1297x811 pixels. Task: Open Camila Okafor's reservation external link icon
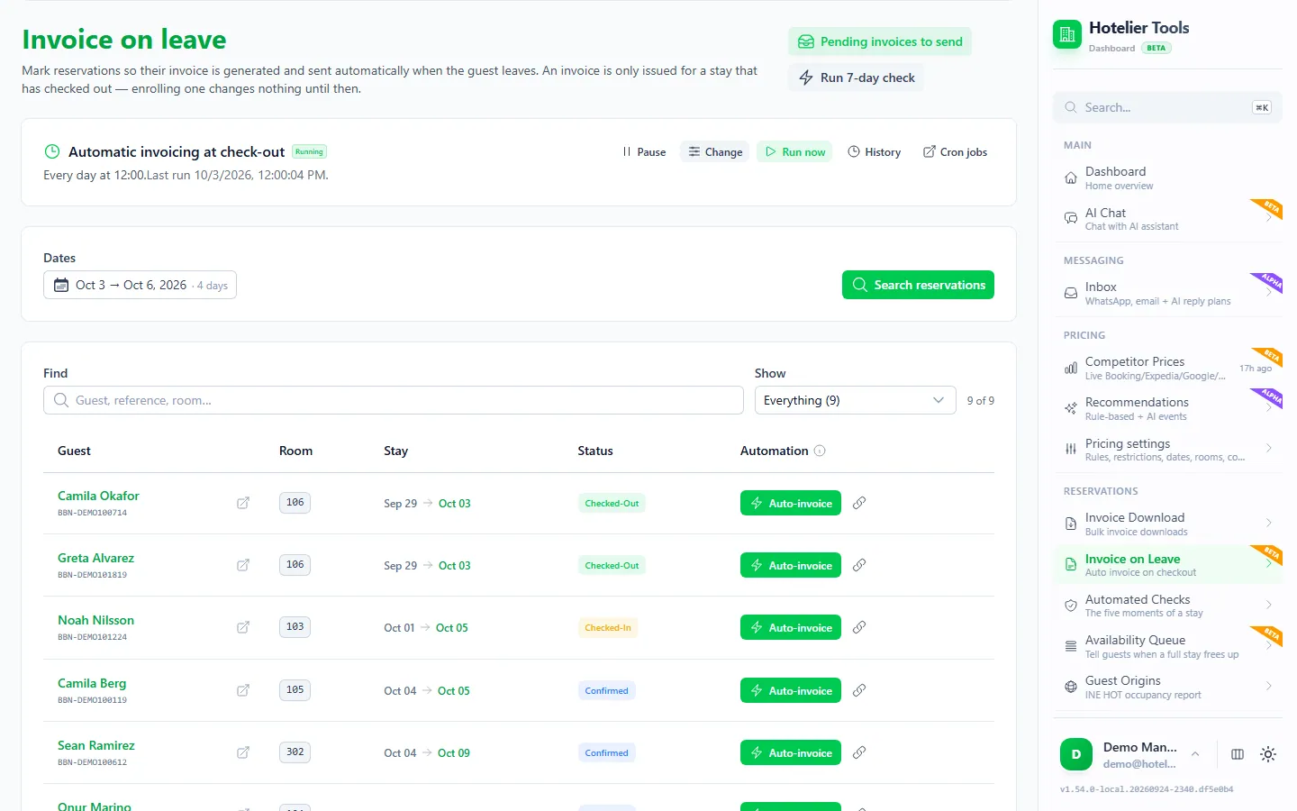[x=243, y=503]
